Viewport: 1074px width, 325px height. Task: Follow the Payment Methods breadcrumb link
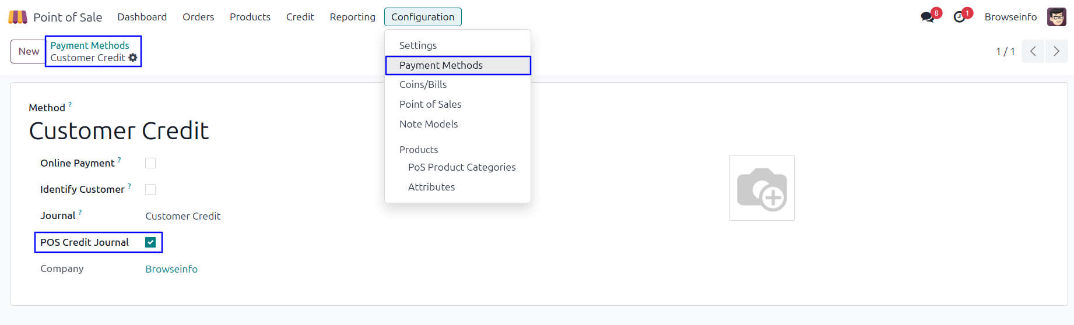pyautogui.click(x=90, y=45)
